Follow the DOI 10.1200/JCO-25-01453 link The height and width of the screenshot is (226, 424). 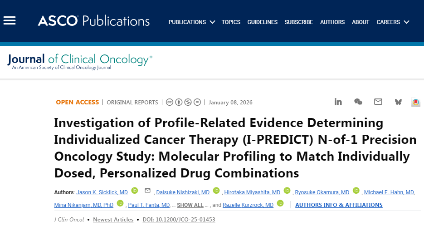[x=179, y=220]
